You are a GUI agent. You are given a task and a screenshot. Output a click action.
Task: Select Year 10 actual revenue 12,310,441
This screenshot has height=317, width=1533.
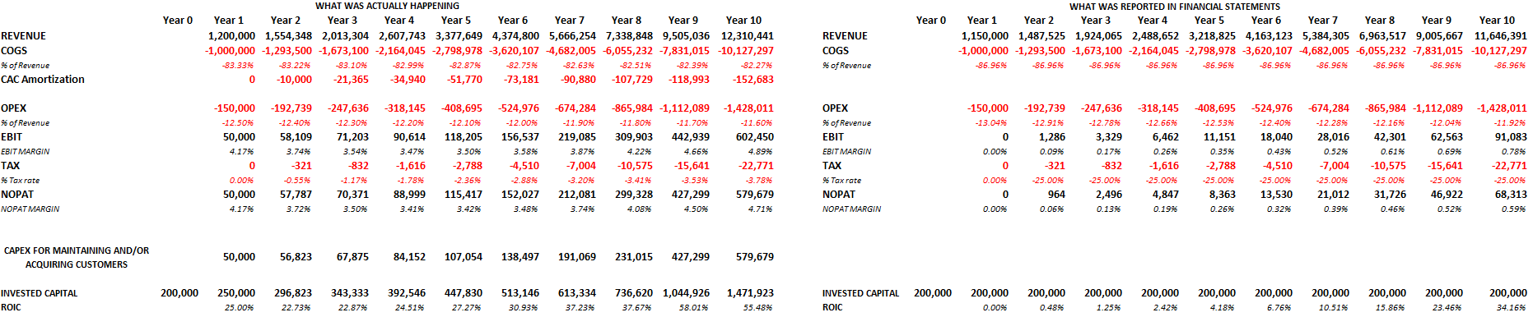click(748, 36)
